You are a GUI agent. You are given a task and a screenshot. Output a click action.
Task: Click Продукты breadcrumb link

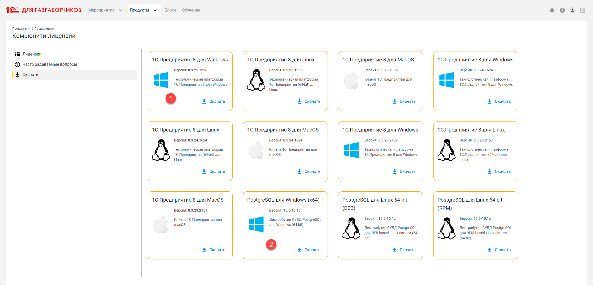pos(19,29)
